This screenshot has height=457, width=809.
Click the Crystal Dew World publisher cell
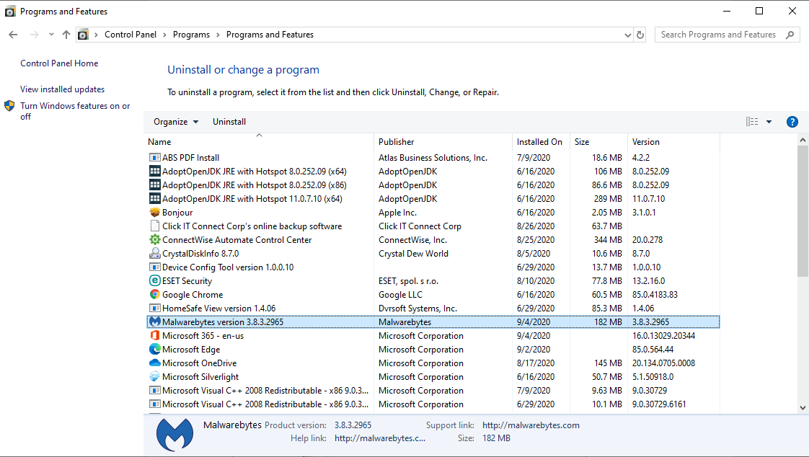413,253
